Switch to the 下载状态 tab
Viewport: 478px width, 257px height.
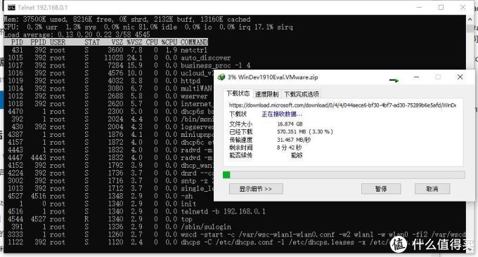coord(238,93)
